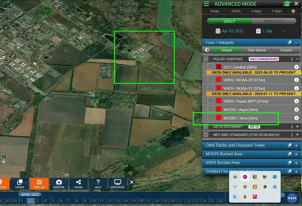
Task: Click the 7 days quick range link
Action: coord(277,11)
